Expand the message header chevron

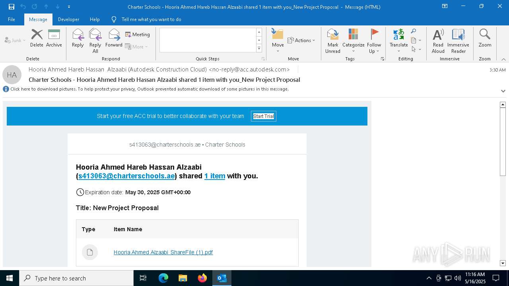[x=503, y=91]
